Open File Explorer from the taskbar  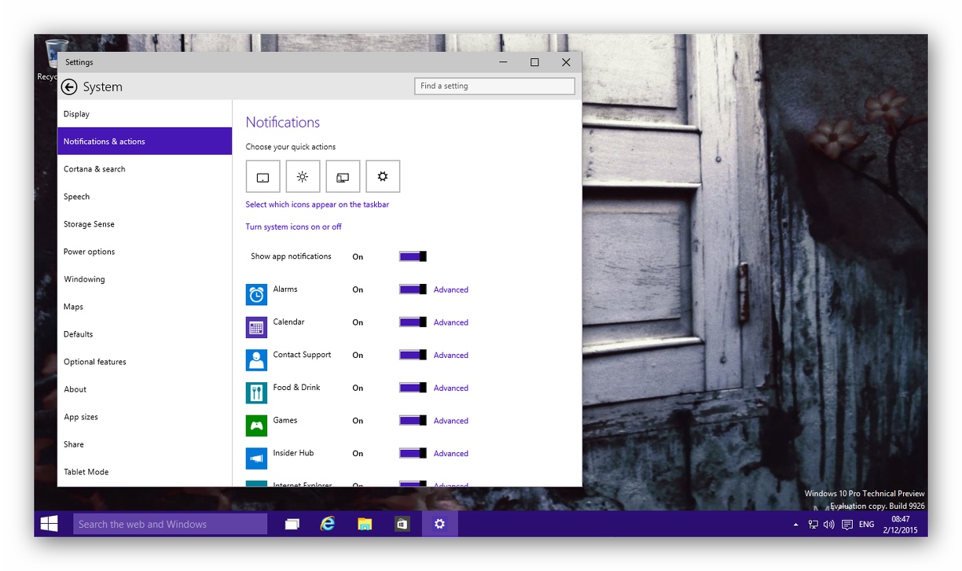(x=365, y=524)
